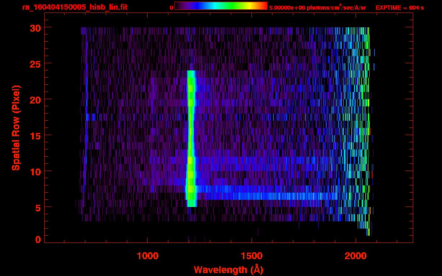Image resolution: width=442 pixels, height=276 pixels.
Task: Click the rainbow color scale bar
Action: click(221, 6)
